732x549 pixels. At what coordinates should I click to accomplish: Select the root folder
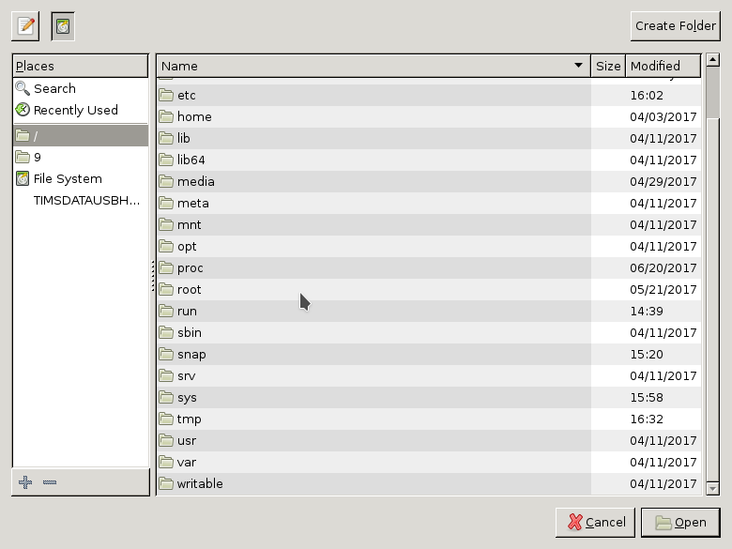pos(429,289)
